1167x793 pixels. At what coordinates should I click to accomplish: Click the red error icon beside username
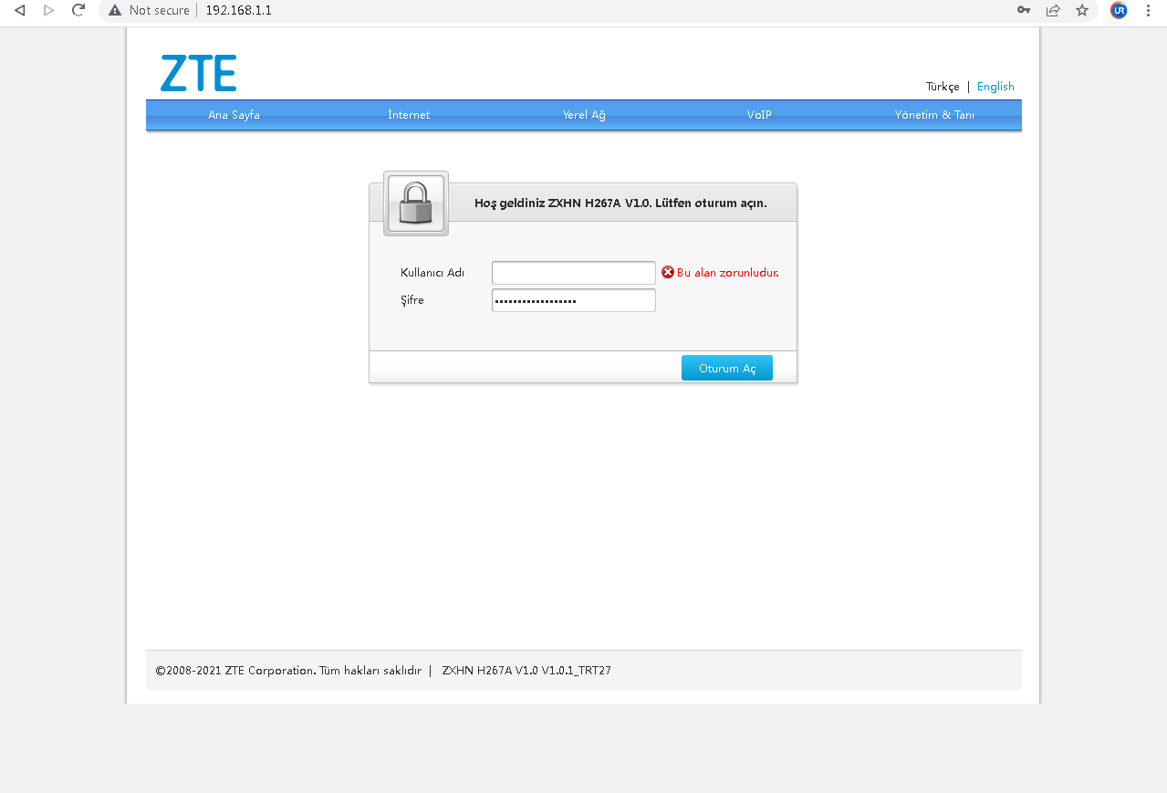click(668, 272)
